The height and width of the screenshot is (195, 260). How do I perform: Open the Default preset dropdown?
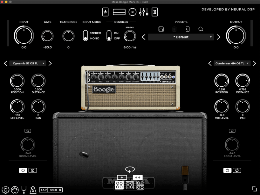point(181,37)
